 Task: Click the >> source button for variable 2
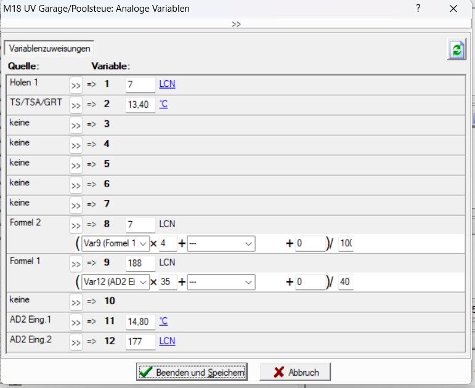tap(76, 105)
